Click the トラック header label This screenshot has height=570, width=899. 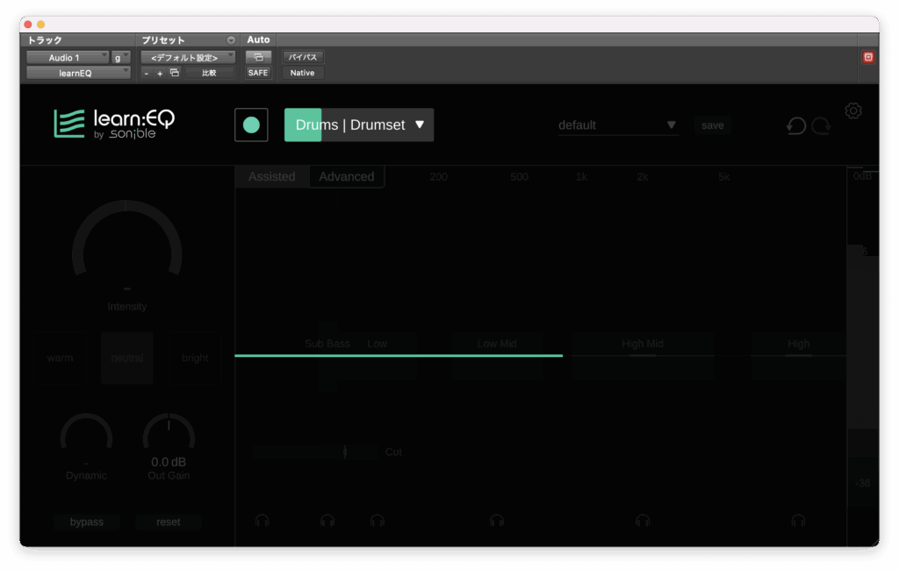pyautogui.click(x=45, y=40)
